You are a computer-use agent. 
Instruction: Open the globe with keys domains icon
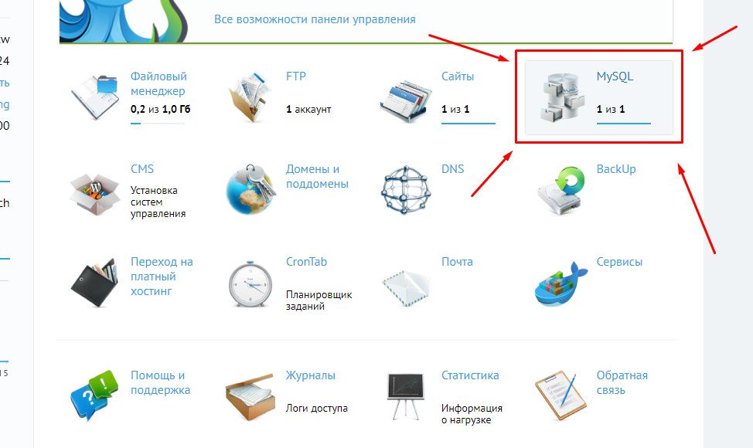(250, 189)
